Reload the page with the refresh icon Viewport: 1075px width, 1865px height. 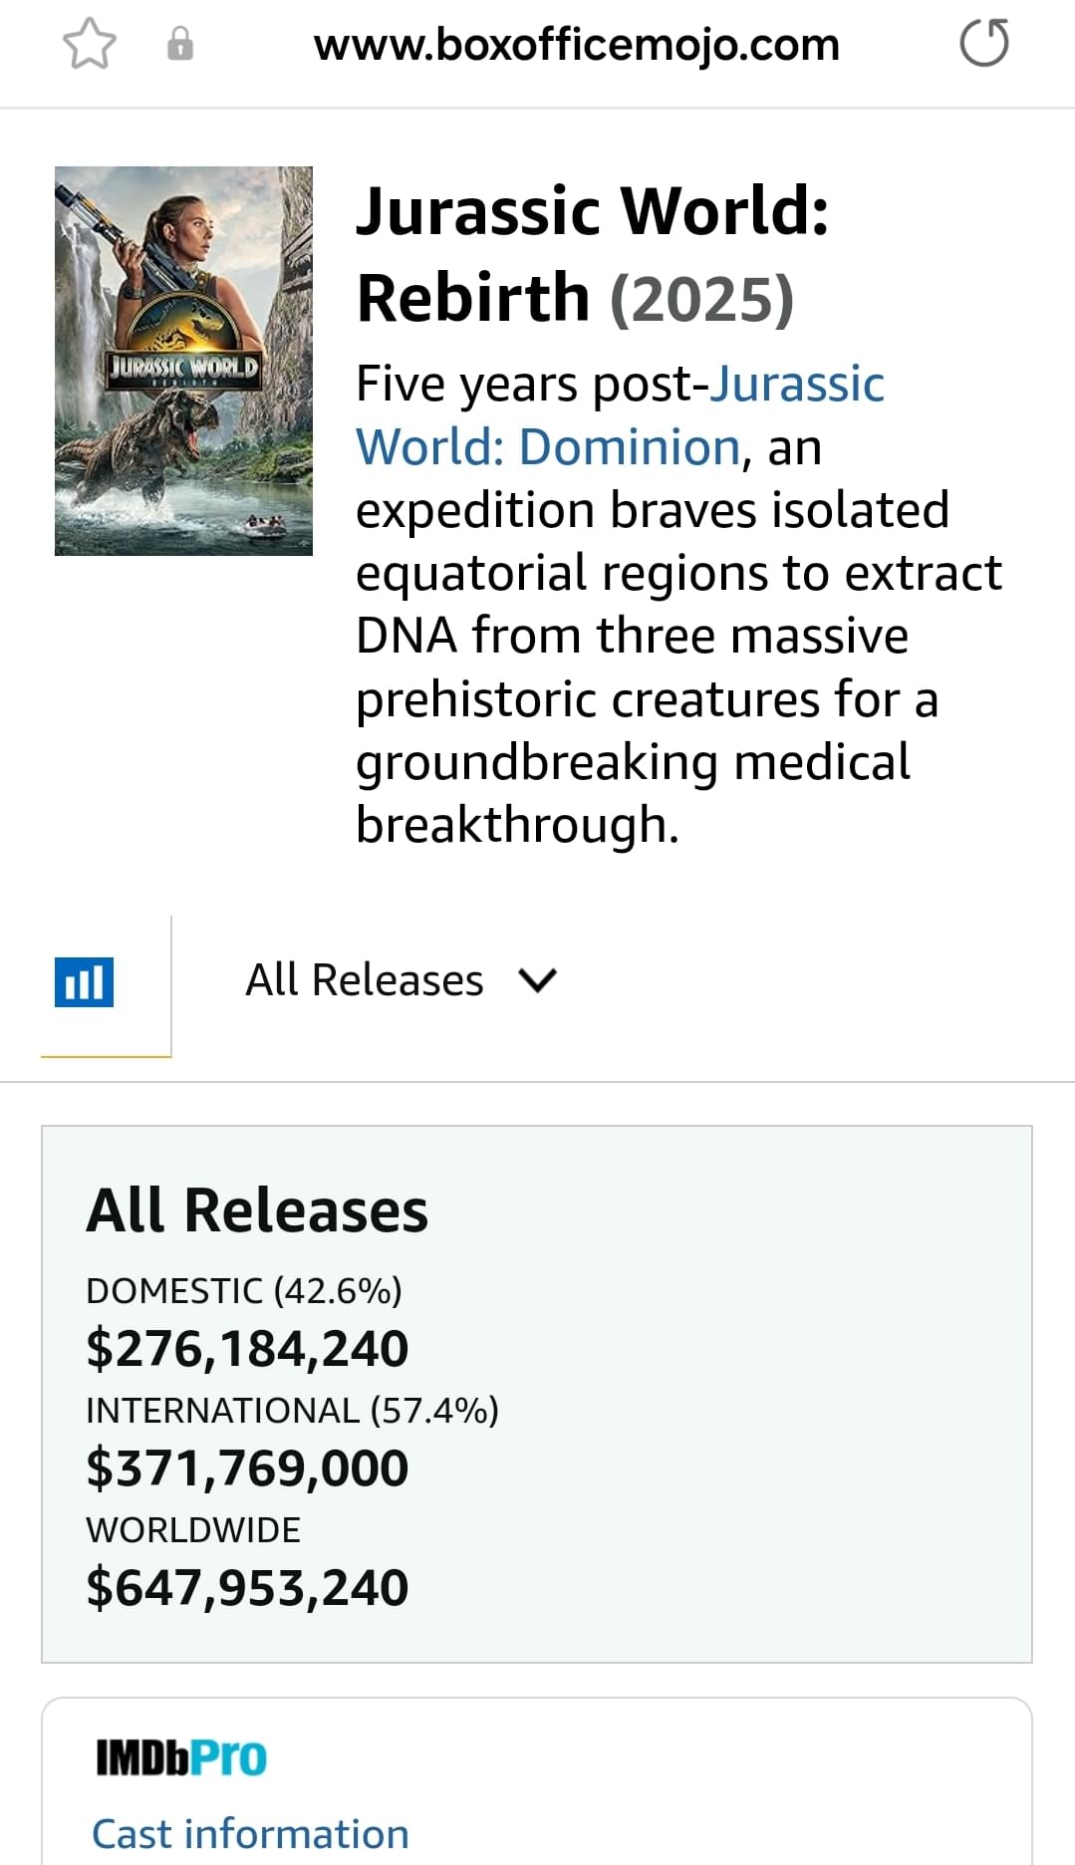pyautogui.click(x=984, y=45)
